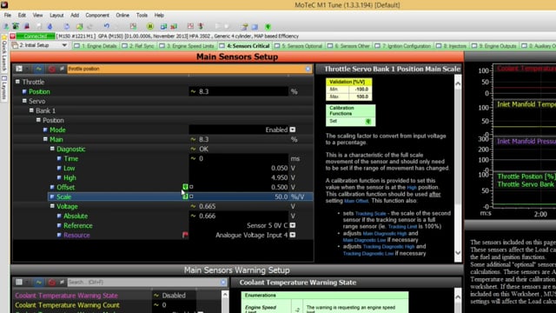This screenshot has width=556, height=313.
Task: Click the small square marker on Scale row
Action: pos(191,196)
